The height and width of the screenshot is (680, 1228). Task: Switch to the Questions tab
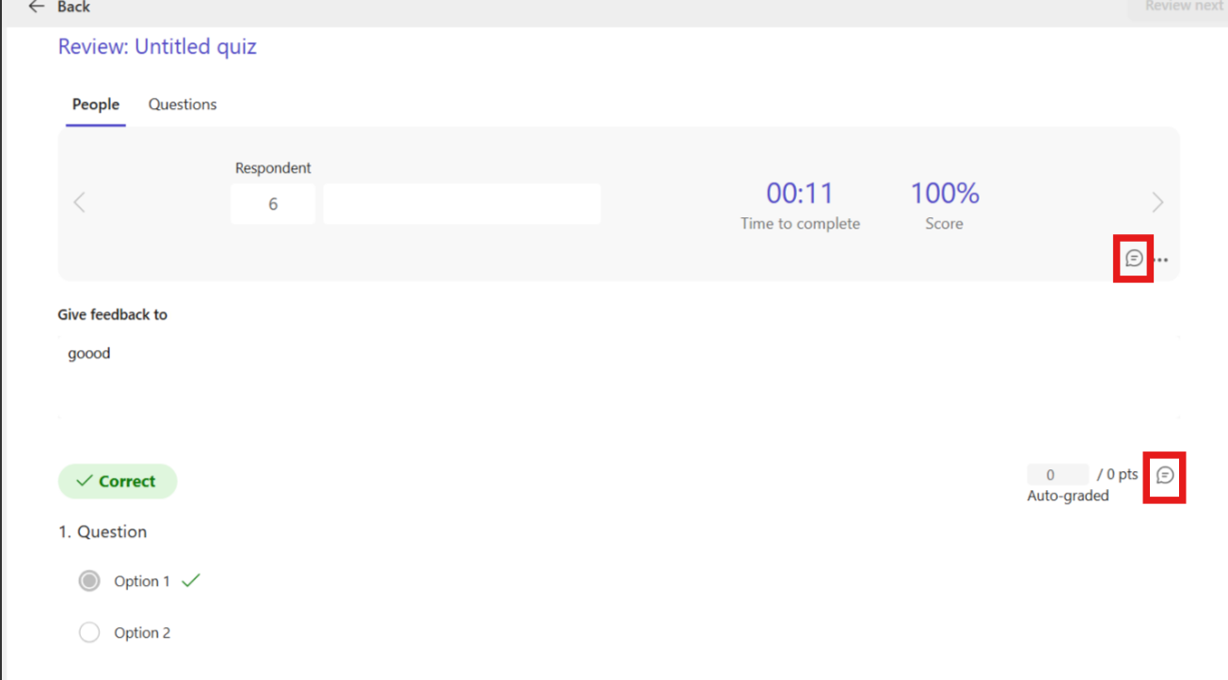coord(183,104)
